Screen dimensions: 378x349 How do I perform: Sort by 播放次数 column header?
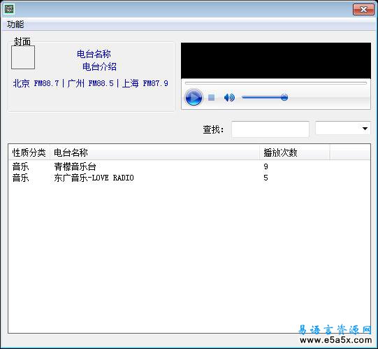294,152
